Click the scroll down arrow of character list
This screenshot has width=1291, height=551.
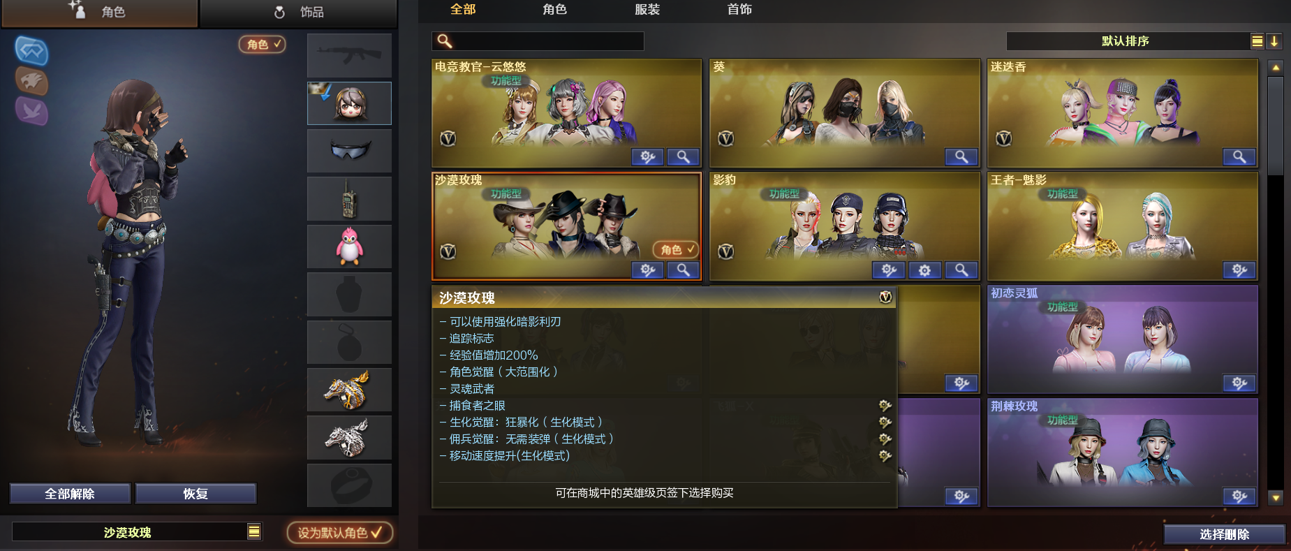pos(1276,498)
